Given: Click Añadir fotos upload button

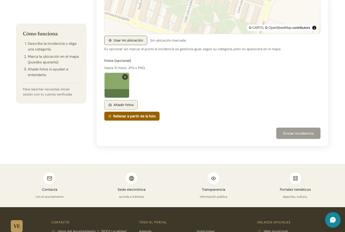Looking at the screenshot, I should click(x=121, y=105).
